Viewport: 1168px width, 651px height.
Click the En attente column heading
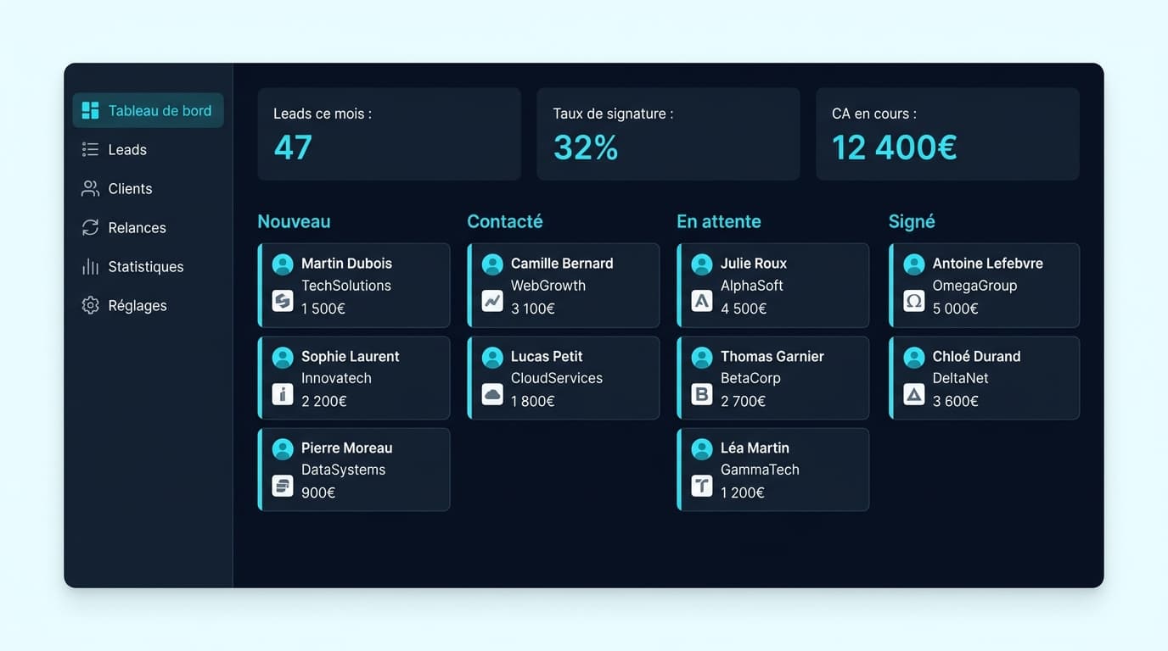[x=719, y=221]
